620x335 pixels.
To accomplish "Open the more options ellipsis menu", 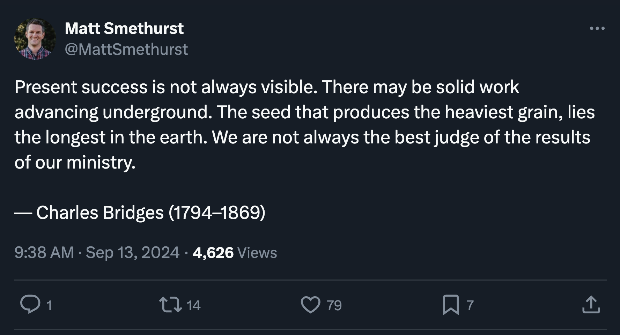I will point(597,28).
